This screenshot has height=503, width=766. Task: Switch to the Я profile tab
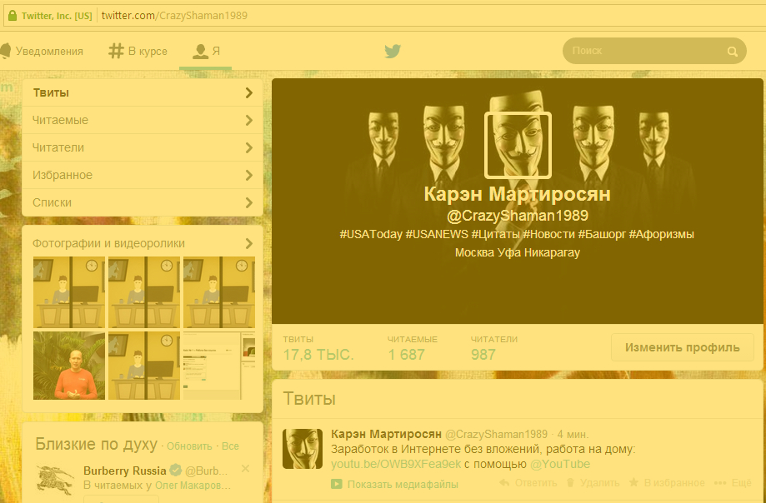(207, 51)
